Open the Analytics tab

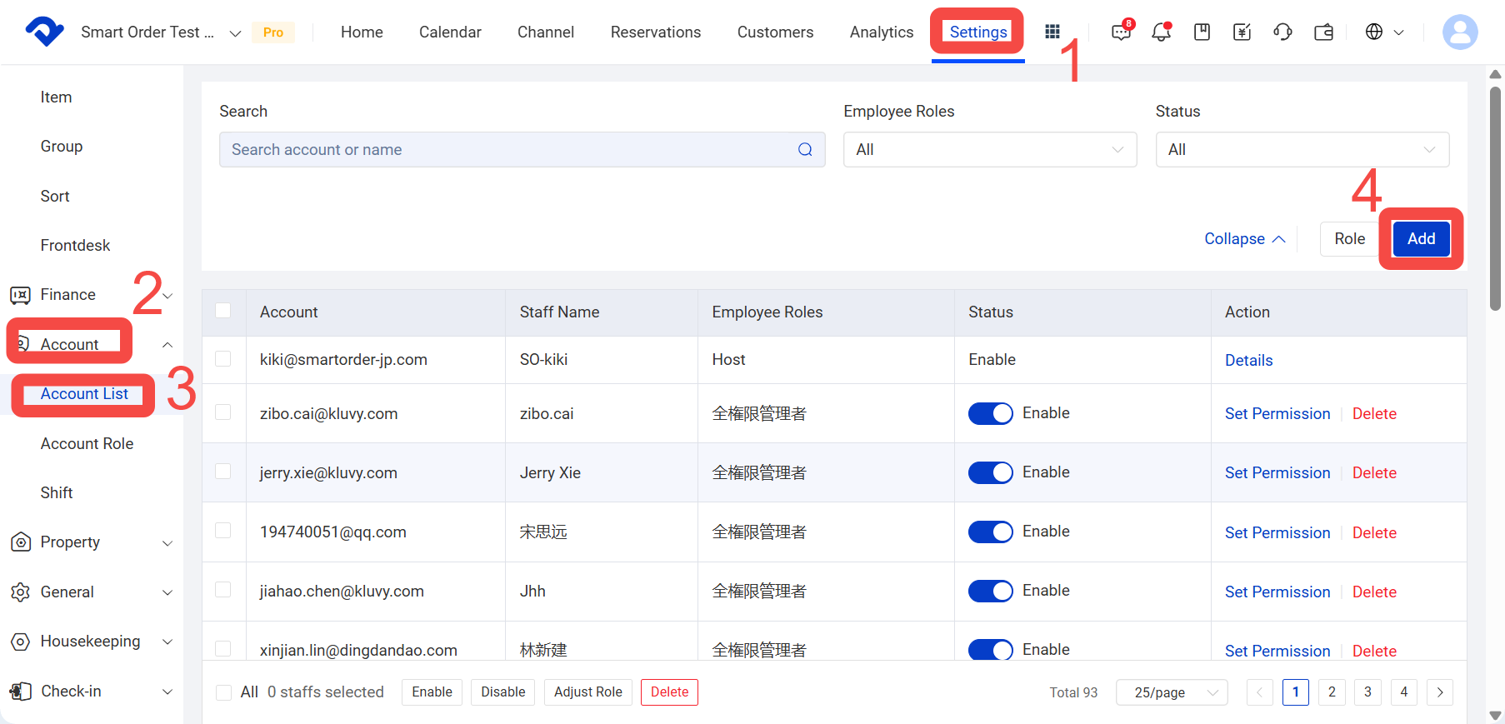click(x=882, y=32)
